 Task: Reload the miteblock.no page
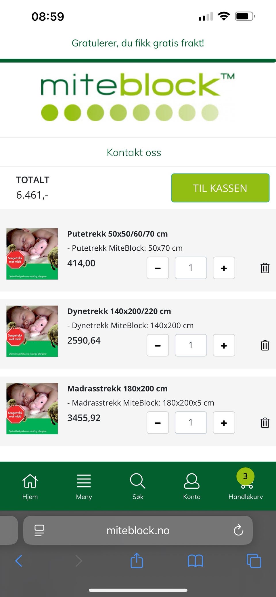pyautogui.click(x=238, y=530)
